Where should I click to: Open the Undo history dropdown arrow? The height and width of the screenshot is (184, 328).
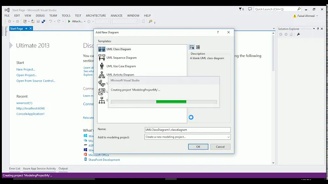(x=55, y=21)
